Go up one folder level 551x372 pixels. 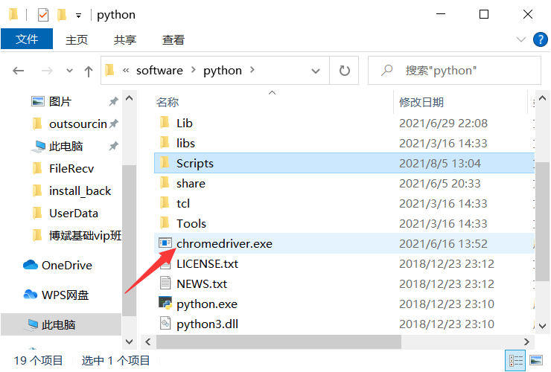click(89, 71)
